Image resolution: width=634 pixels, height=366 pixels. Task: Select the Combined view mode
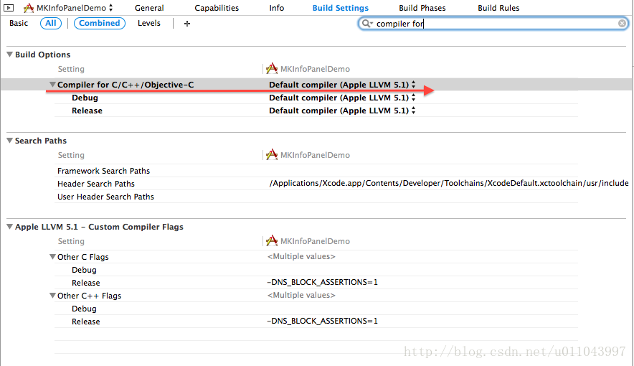pos(100,23)
